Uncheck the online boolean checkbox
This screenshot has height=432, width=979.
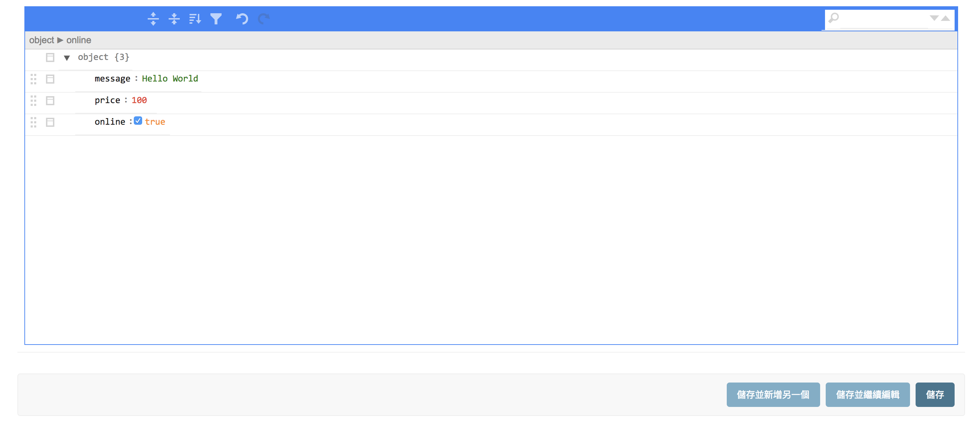(138, 121)
